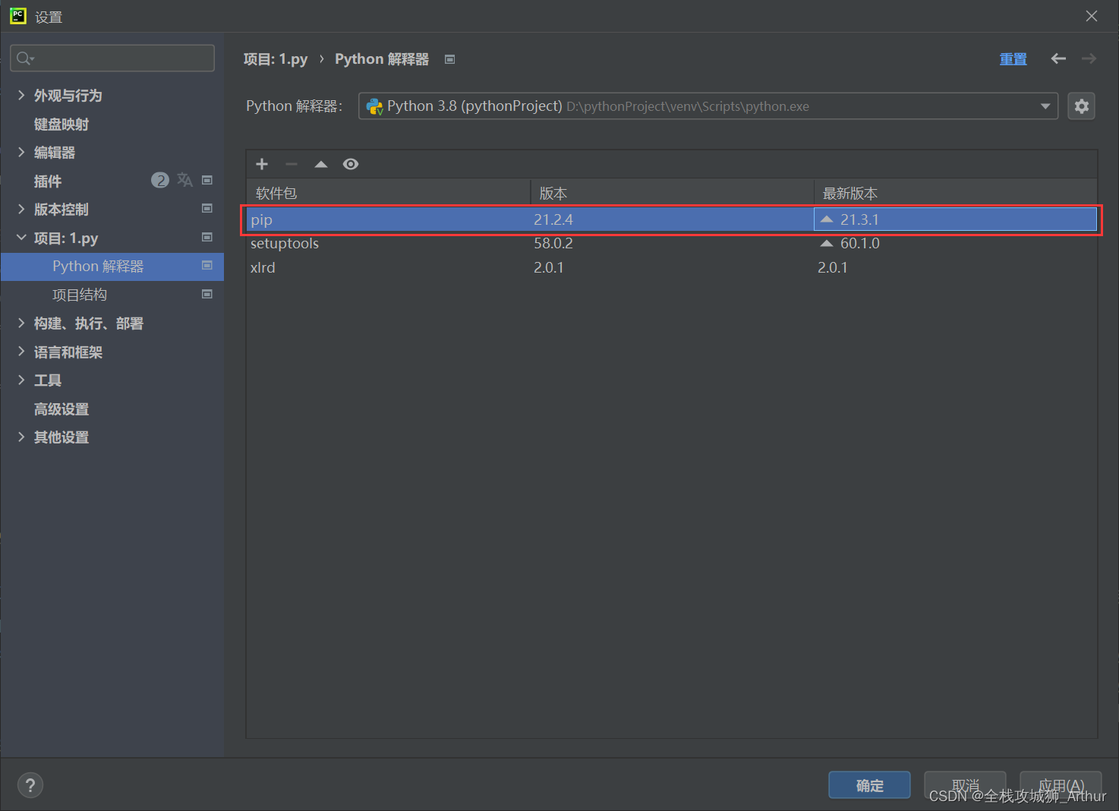
Task: Expand the 编辑器 section
Action: (21, 152)
